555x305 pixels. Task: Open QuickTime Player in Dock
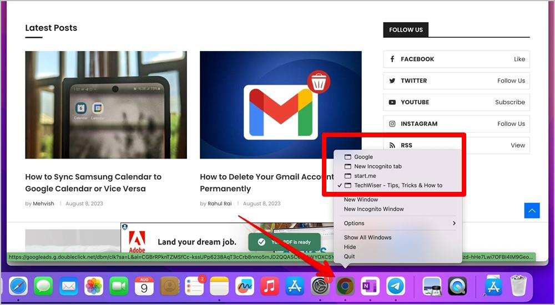[457, 286]
